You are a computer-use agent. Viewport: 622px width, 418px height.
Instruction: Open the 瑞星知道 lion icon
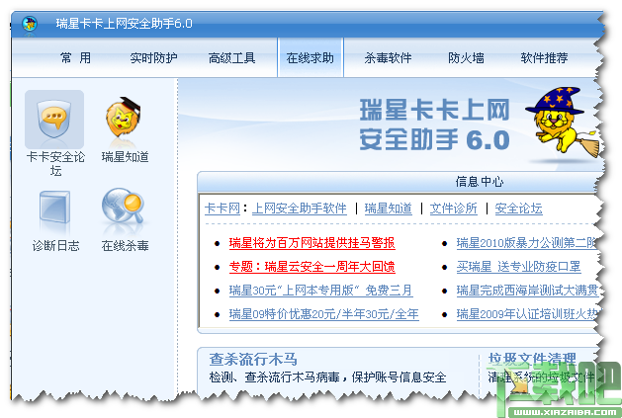[124, 119]
